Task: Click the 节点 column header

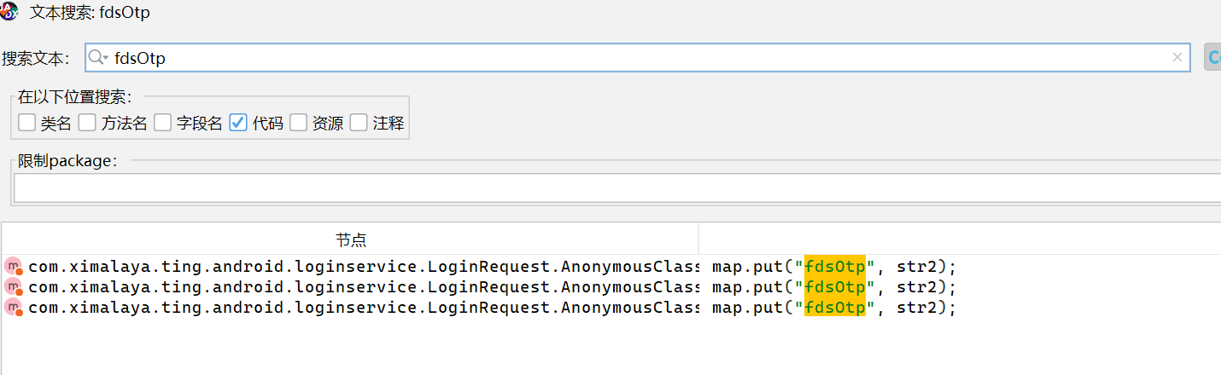Action: tap(350, 239)
